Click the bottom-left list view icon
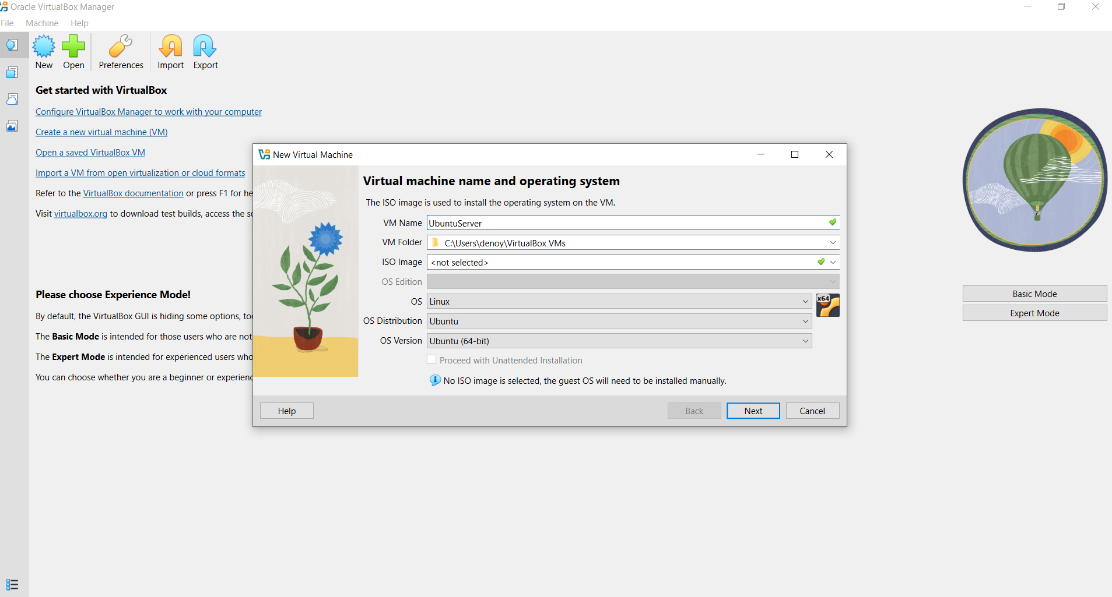 tap(12, 584)
